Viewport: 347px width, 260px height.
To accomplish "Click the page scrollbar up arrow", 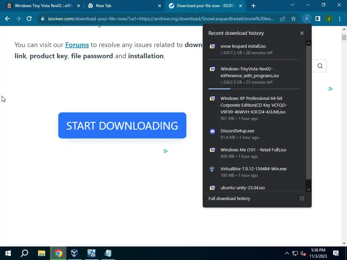I will 344,29.
